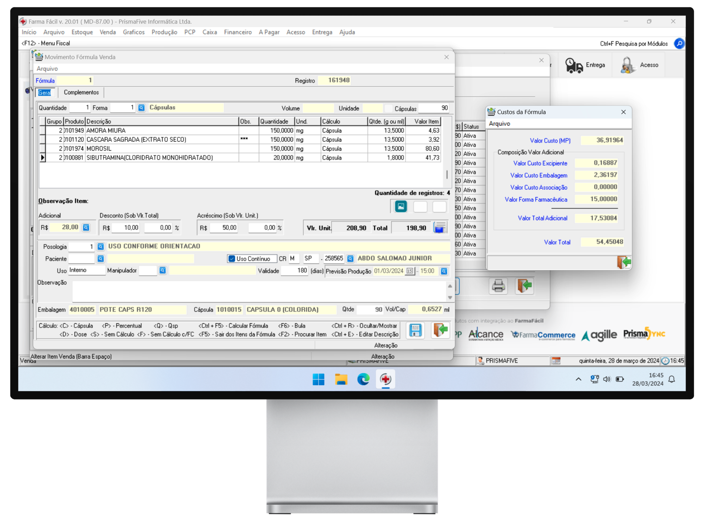
Task: Click the printer icon in background window
Action: tap(498, 286)
